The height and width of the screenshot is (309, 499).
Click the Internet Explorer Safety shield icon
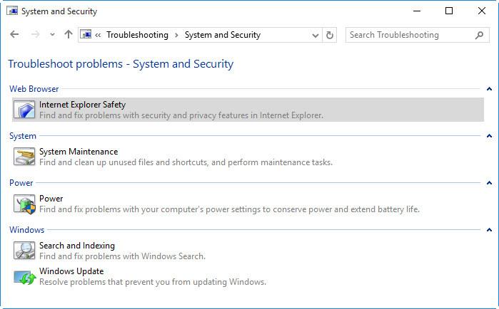pos(25,110)
